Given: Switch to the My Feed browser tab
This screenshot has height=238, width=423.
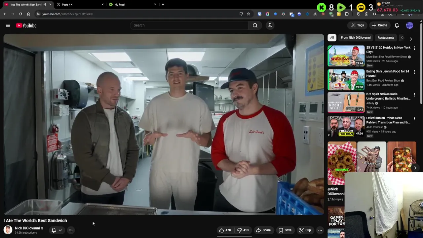Looking at the screenshot, I should tap(133, 5).
